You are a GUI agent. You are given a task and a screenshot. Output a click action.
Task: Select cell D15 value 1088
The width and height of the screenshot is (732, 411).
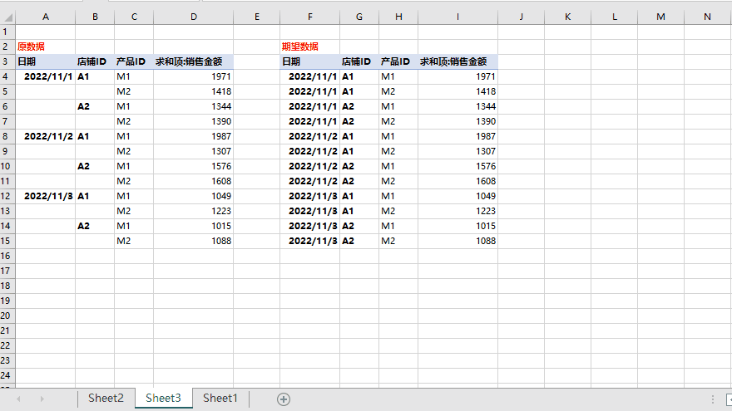point(193,241)
